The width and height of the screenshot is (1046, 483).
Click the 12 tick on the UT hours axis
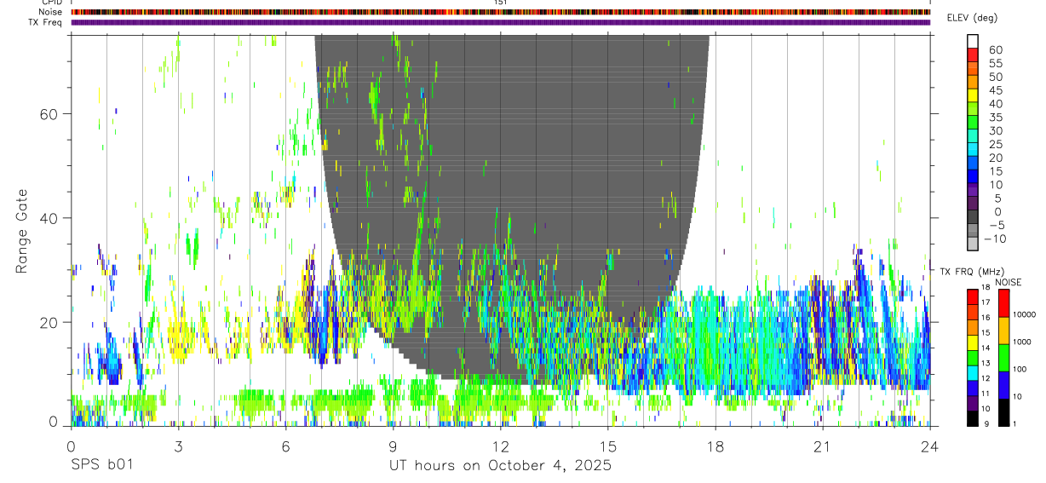click(x=501, y=446)
